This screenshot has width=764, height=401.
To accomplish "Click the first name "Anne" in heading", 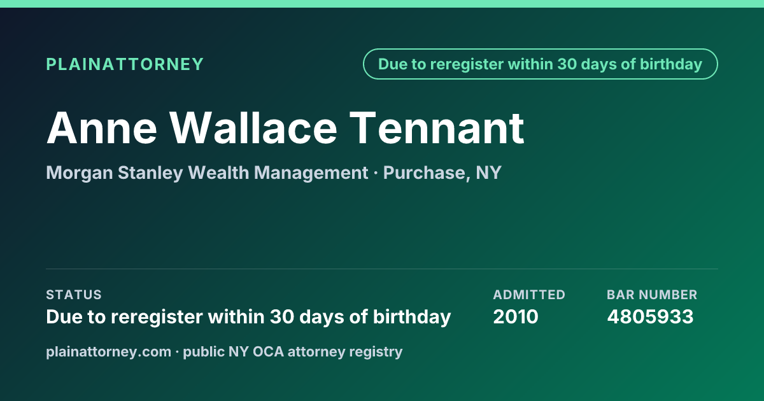I will click(102, 128).
